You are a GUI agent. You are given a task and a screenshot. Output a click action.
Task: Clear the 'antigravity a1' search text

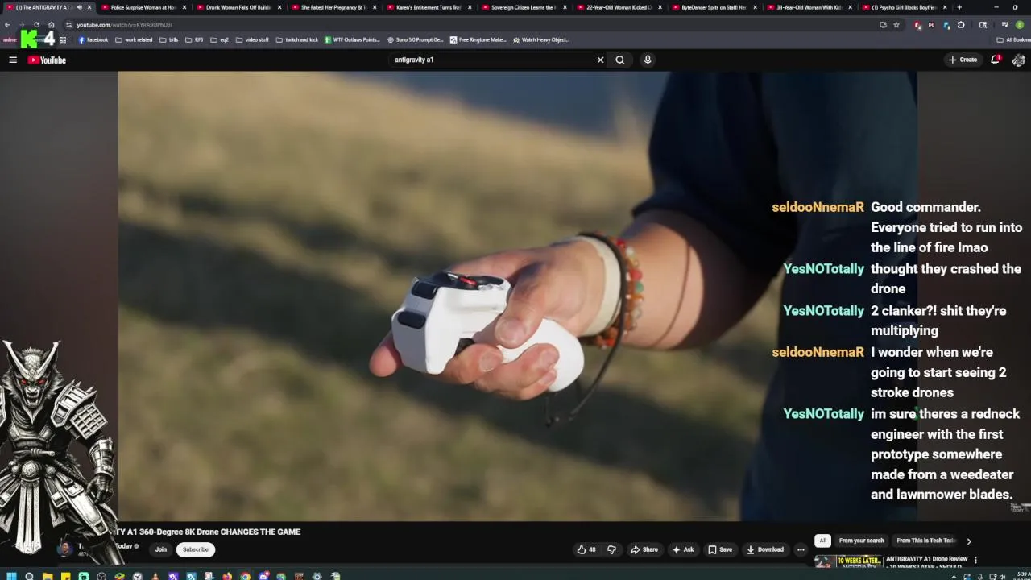pyautogui.click(x=600, y=60)
